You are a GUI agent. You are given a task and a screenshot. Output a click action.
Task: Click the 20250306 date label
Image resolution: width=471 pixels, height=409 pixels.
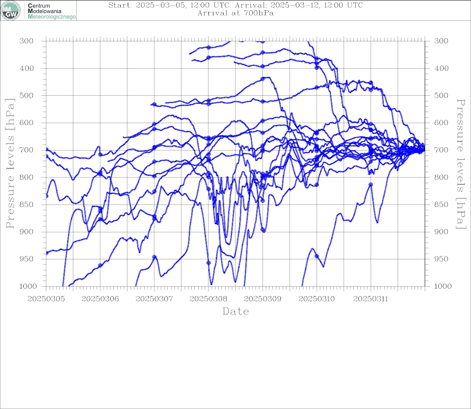click(x=100, y=299)
